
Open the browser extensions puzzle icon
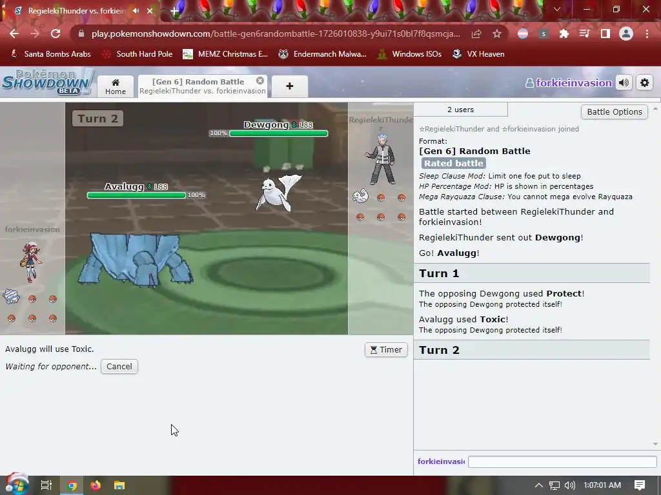coord(564,34)
